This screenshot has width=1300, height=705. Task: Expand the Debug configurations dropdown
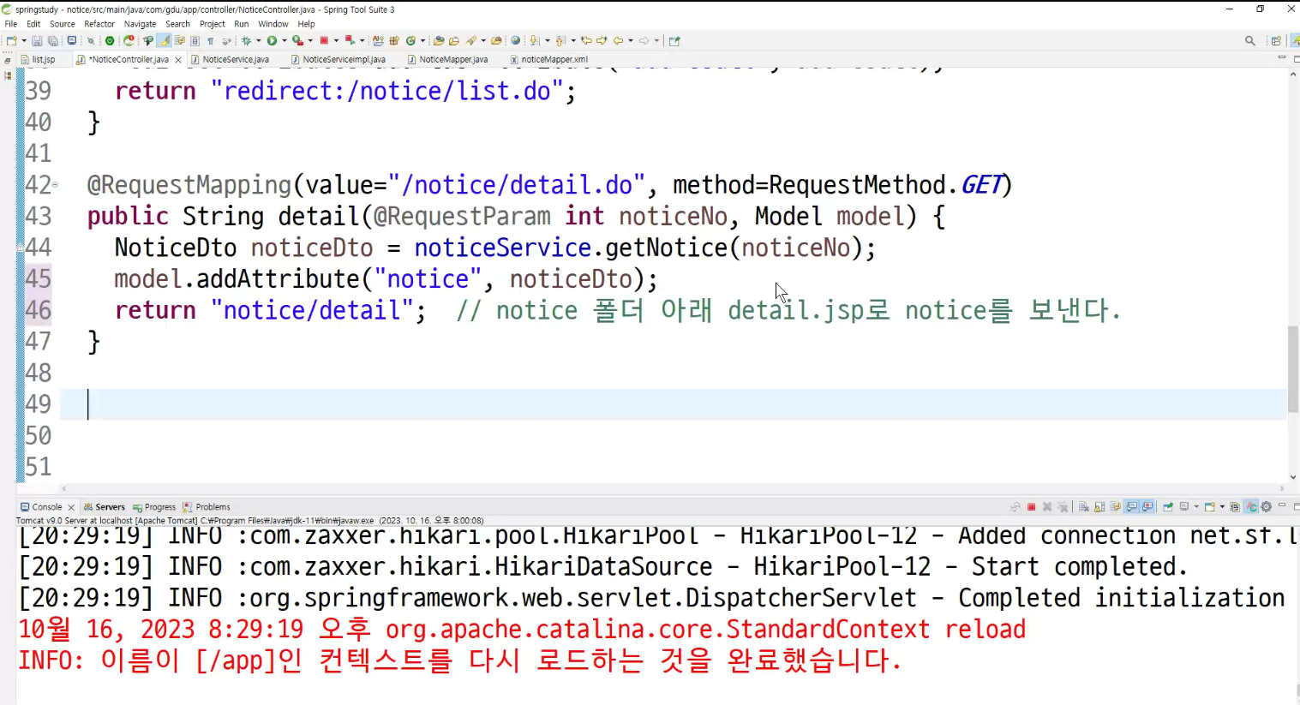258,40
